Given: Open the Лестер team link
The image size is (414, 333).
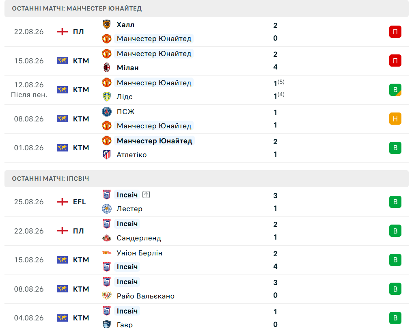Looking at the screenshot, I should point(129,209).
